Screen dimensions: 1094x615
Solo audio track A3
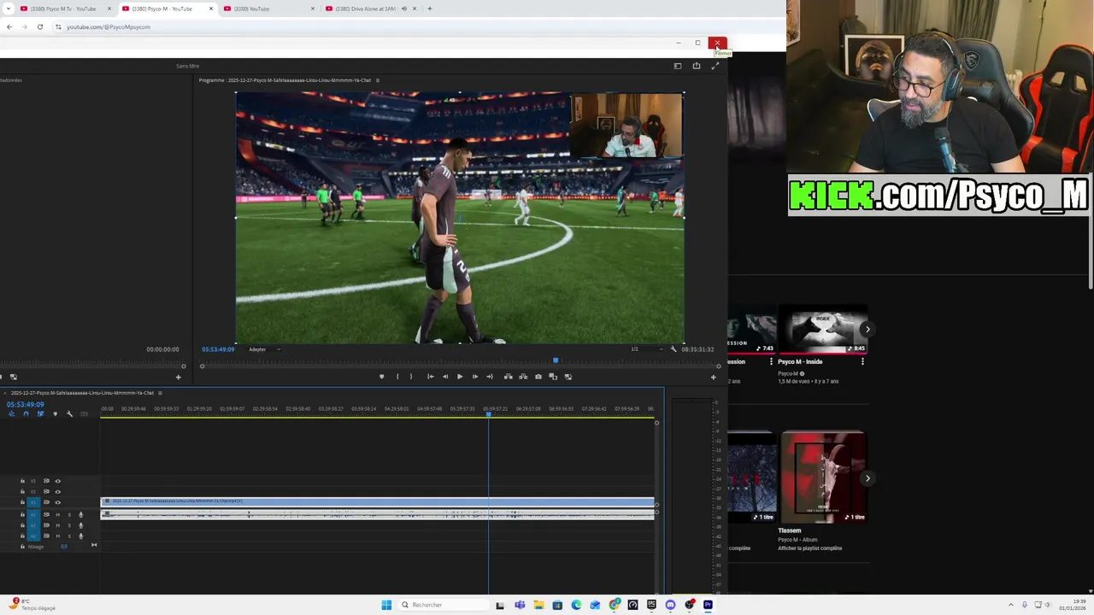tap(69, 536)
